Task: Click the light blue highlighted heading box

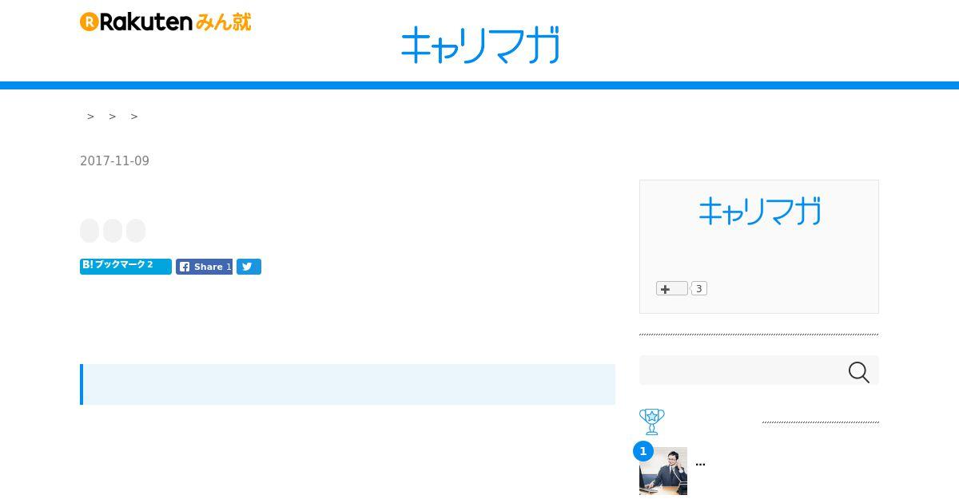Action: (348, 384)
